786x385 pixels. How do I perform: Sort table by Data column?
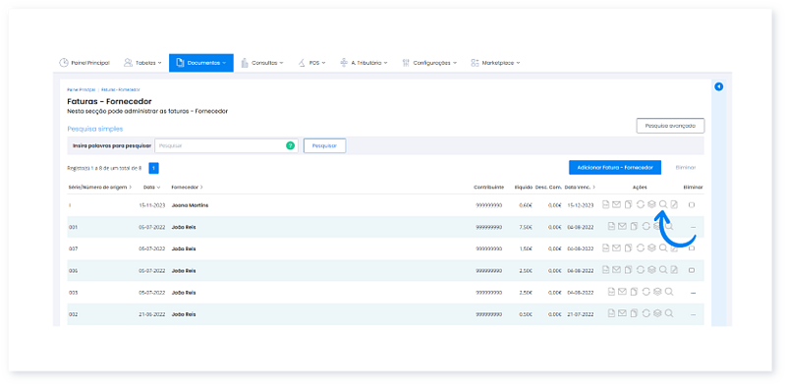152,187
